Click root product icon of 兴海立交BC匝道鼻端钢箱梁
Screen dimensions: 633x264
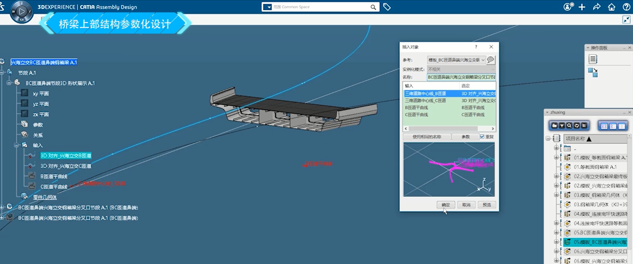point(2,62)
